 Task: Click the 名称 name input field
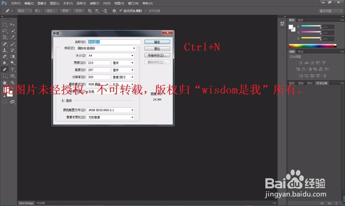(x=114, y=42)
